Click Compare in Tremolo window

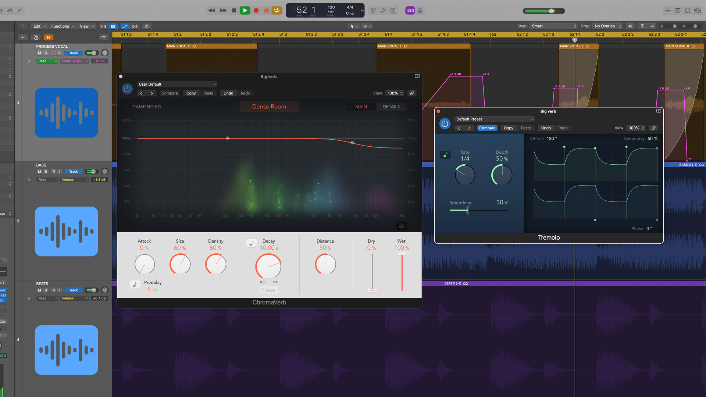[x=487, y=128]
